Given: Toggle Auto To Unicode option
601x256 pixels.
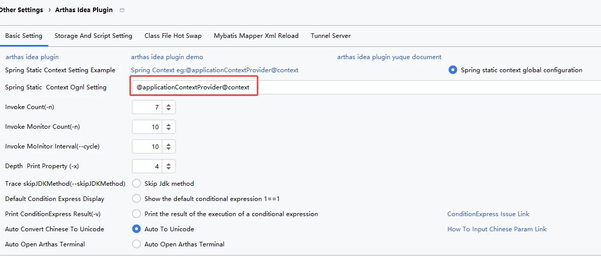Looking at the screenshot, I should point(136,229).
